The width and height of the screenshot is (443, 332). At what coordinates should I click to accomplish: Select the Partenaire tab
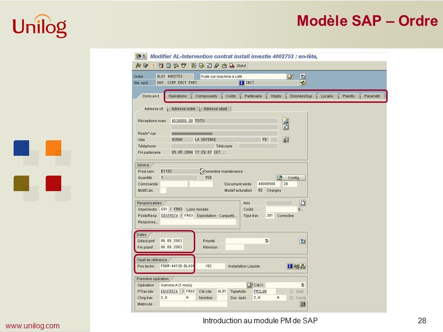pos(253,96)
